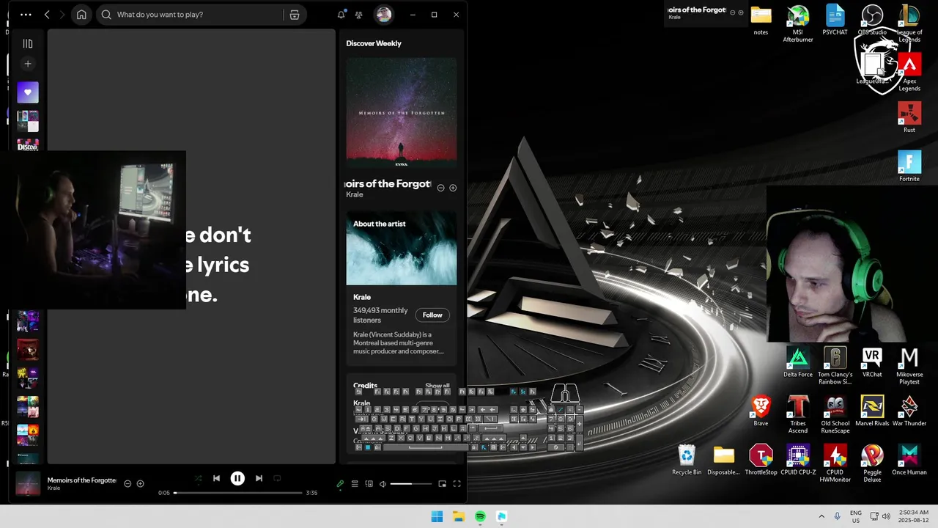938x528 pixels.
Task: Toggle the lyrics microphone button
Action: [340, 484]
